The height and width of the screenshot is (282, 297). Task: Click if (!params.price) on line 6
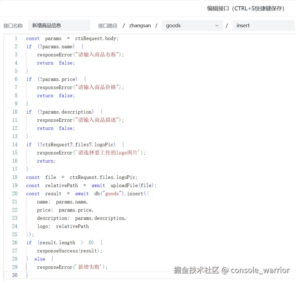[x=56, y=79]
